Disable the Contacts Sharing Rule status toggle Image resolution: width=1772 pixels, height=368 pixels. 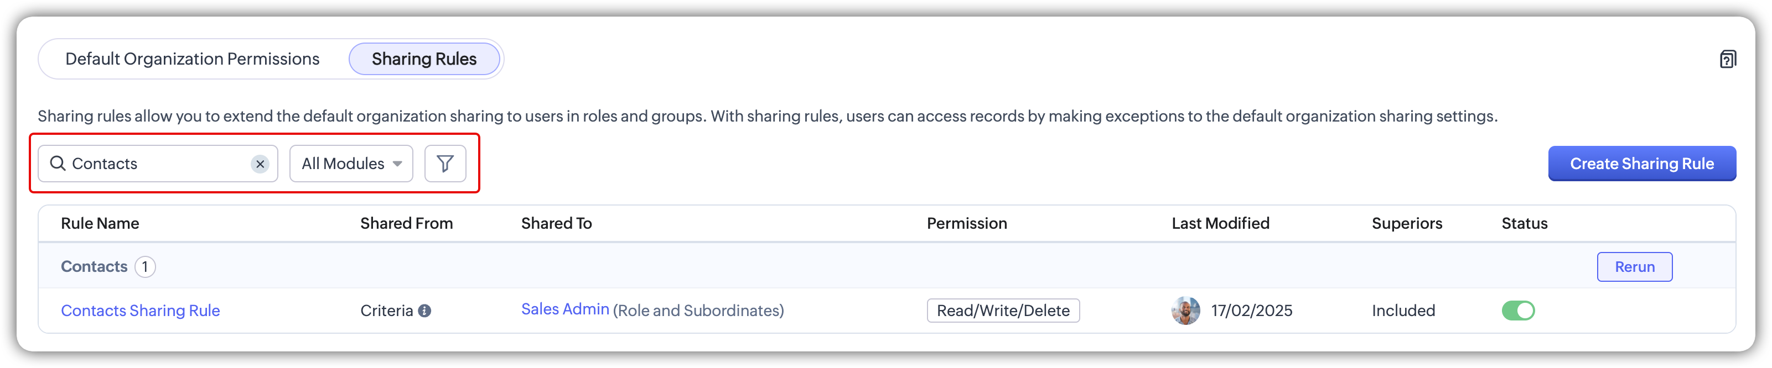click(1517, 311)
